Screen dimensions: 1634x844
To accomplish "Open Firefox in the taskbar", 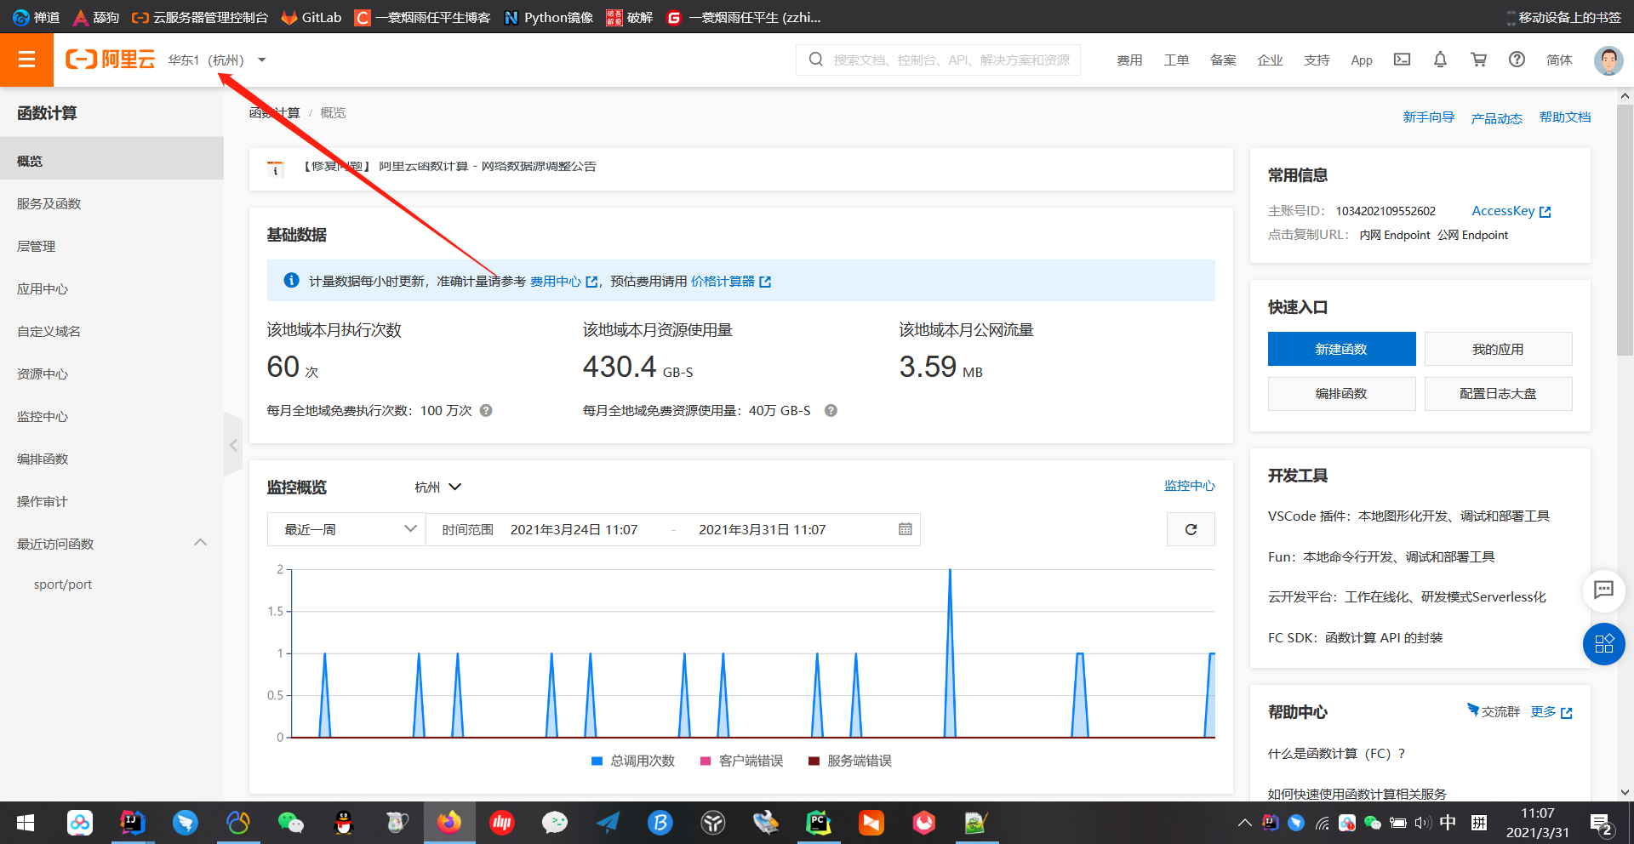I will pos(449,823).
